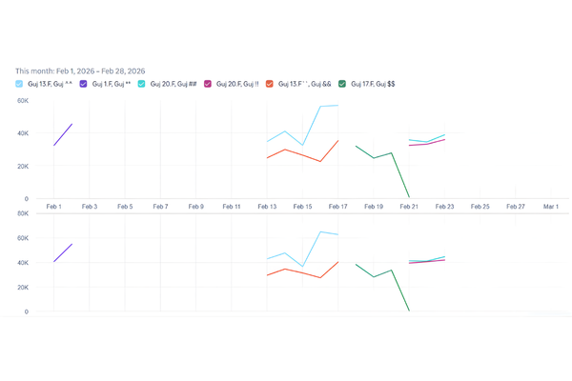Disable the teal Guj 20.F, Guj ## series checkbox
The width and height of the screenshot is (572, 381).
point(142,84)
